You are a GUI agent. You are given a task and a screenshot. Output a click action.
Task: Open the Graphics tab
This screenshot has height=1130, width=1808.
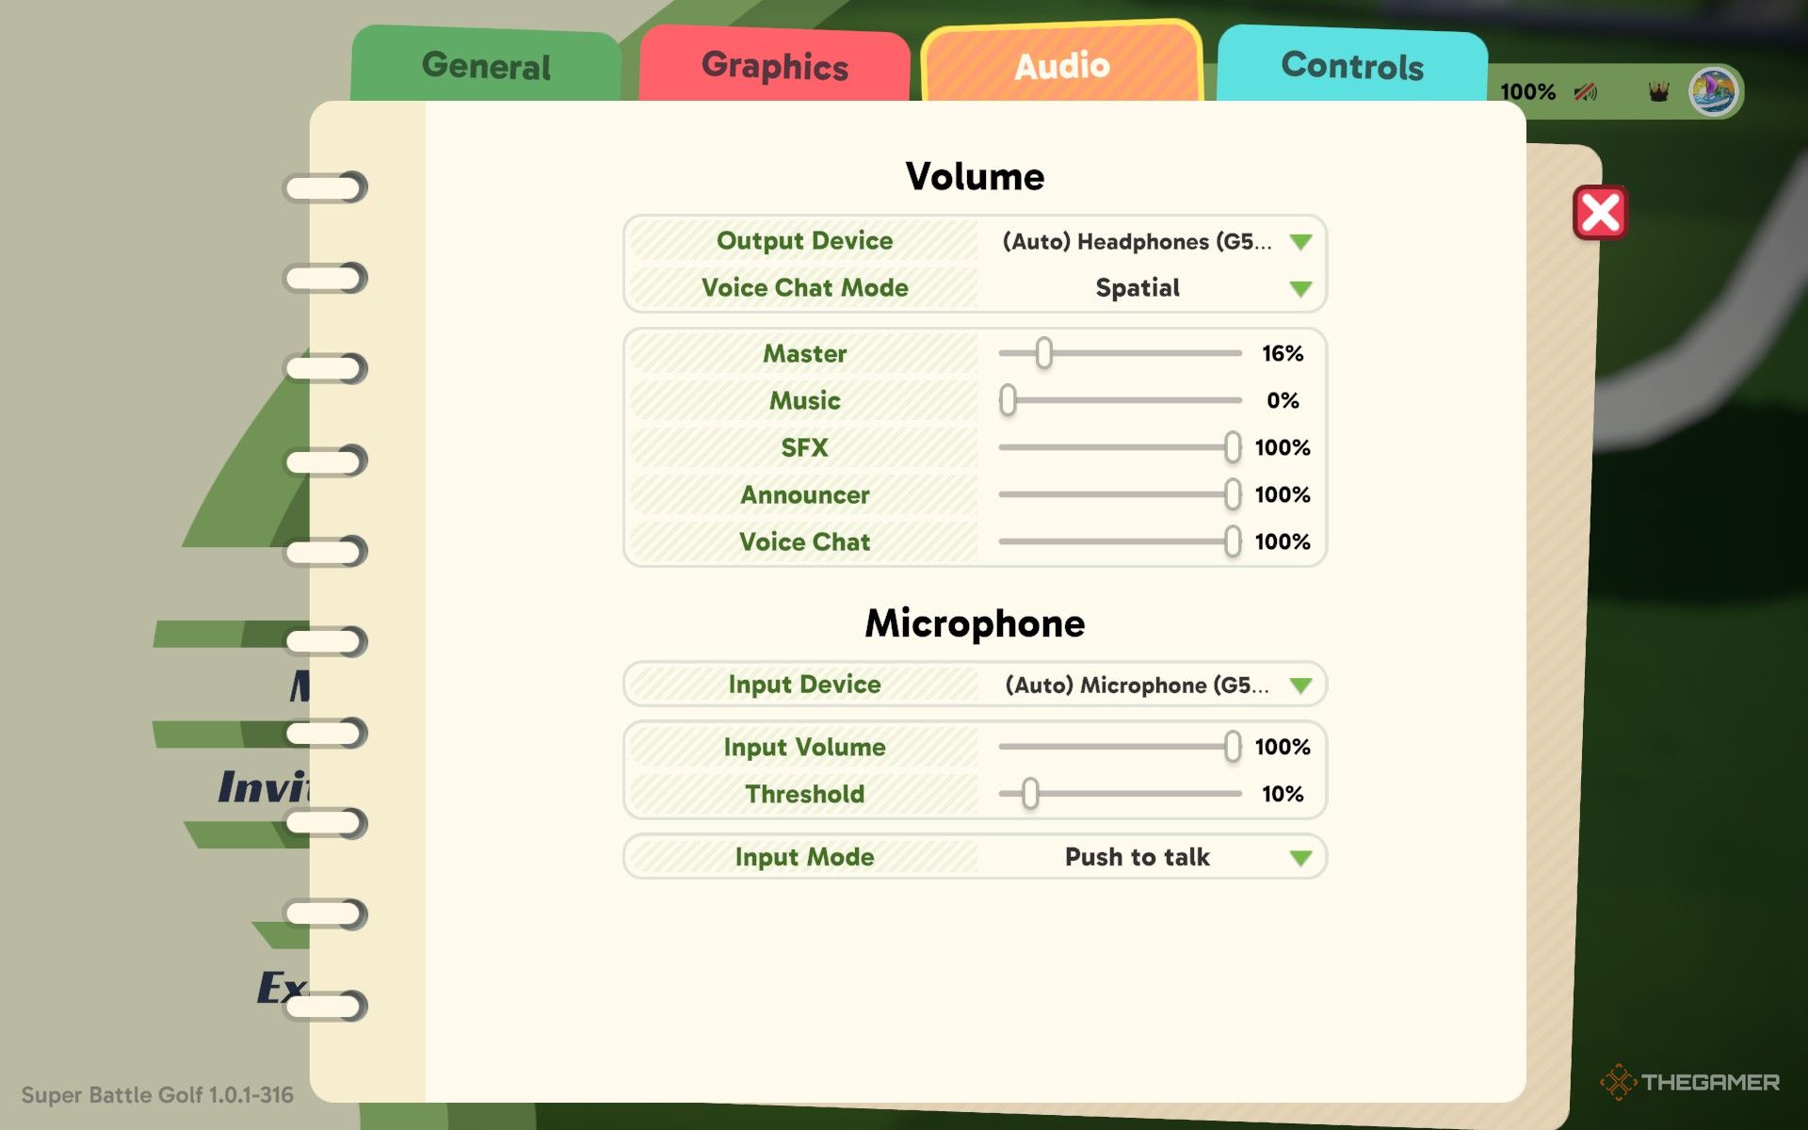pyautogui.click(x=774, y=66)
